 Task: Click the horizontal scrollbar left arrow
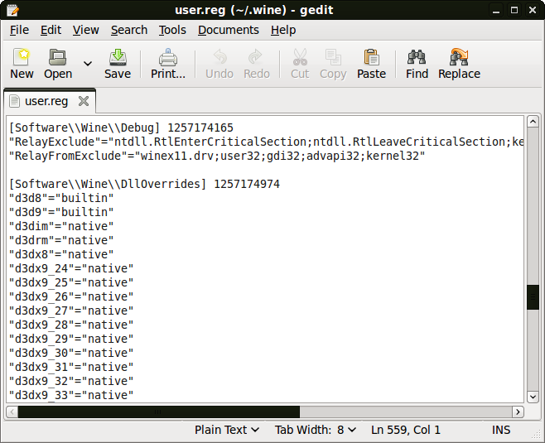click(x=12, y=412)
